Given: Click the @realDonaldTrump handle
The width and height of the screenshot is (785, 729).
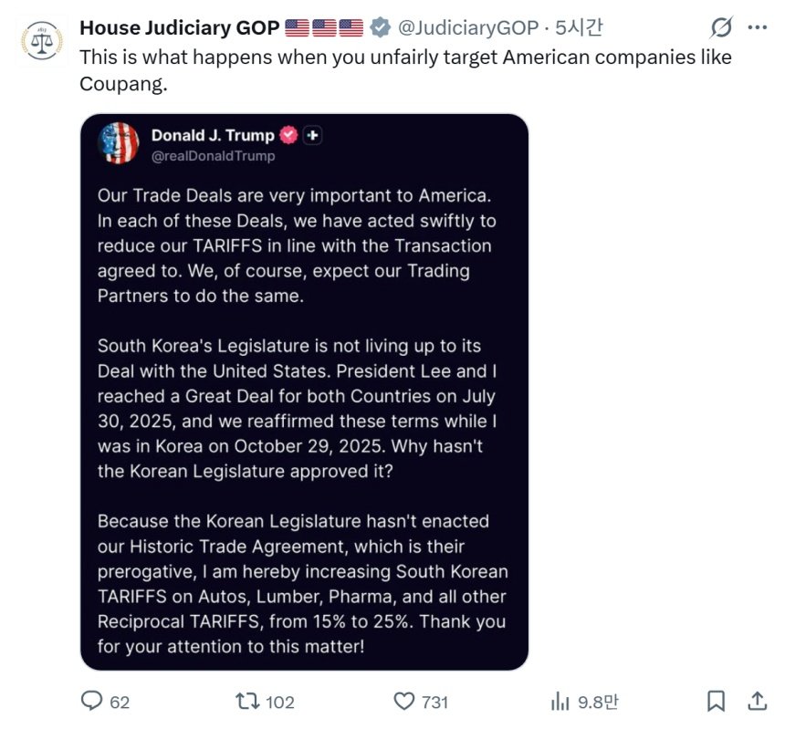Looking at the screenshot, I should (x=213, y=156).
